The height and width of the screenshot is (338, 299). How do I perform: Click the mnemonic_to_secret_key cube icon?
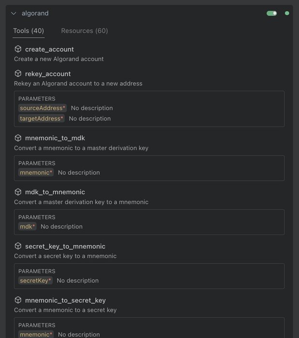pyautogui.click(x=18, y=300)
